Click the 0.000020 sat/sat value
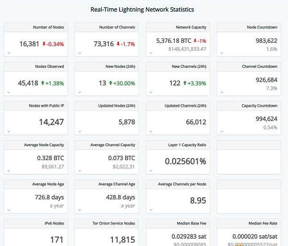This screenshot has width=288, height=246. 255,236
